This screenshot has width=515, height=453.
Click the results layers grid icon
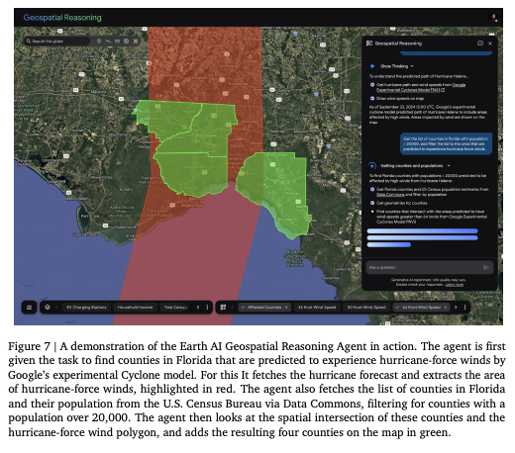(223, 308)
